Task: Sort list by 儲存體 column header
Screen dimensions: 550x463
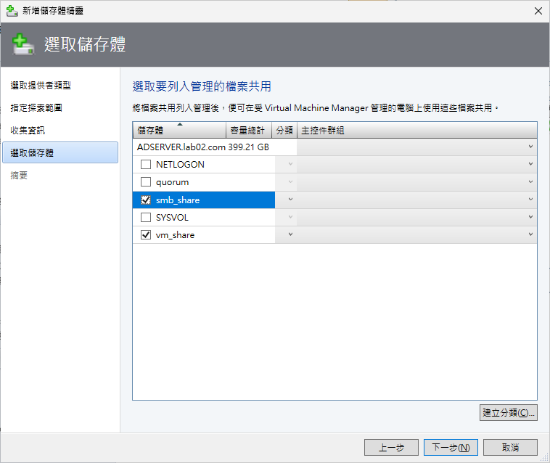Action: [179, 131]
